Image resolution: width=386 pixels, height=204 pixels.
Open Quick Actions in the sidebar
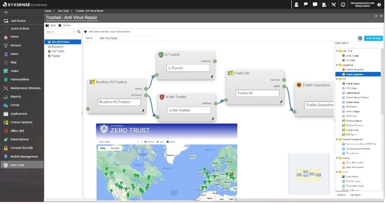tap(20, 29)
